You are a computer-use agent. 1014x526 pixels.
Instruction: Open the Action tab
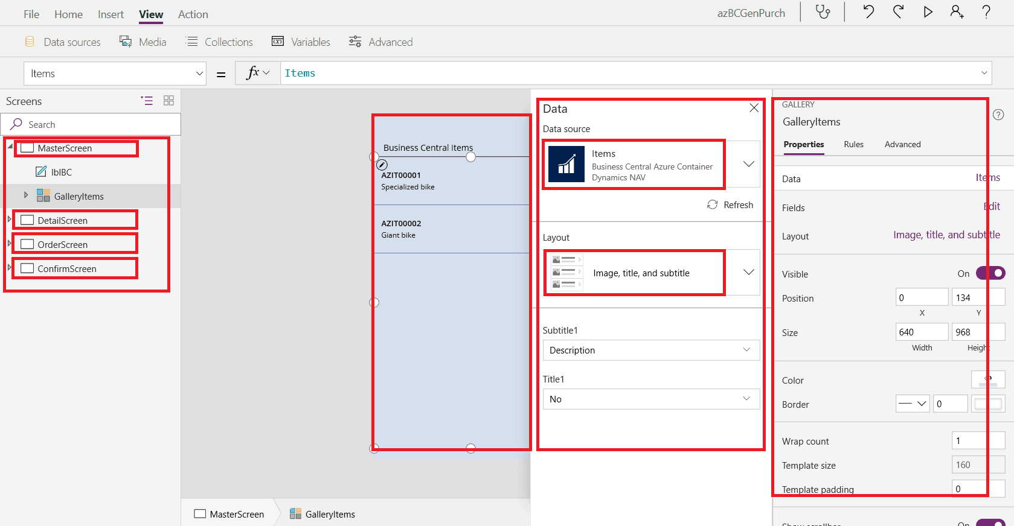pos(193,14)
